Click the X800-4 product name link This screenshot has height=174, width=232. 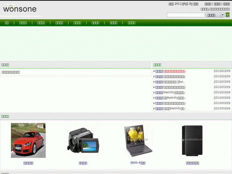pyautogui.click(x=138, y=163)
